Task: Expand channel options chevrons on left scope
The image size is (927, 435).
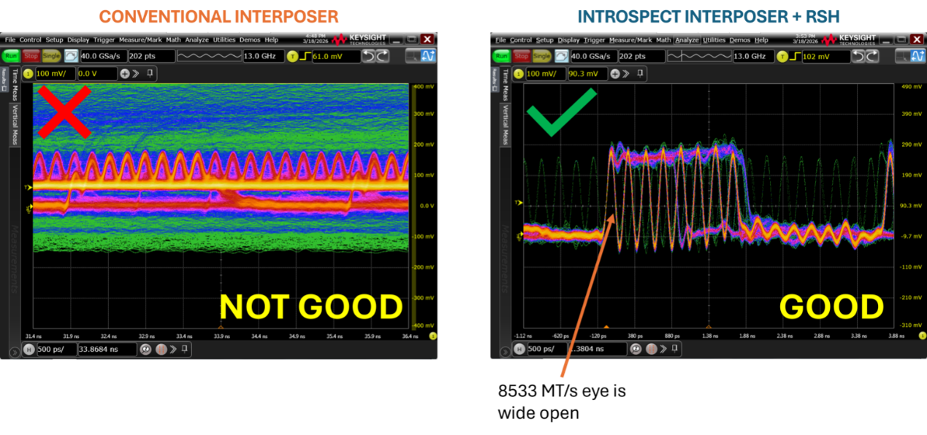Action: pyautogui.click(x=137, y=73)
